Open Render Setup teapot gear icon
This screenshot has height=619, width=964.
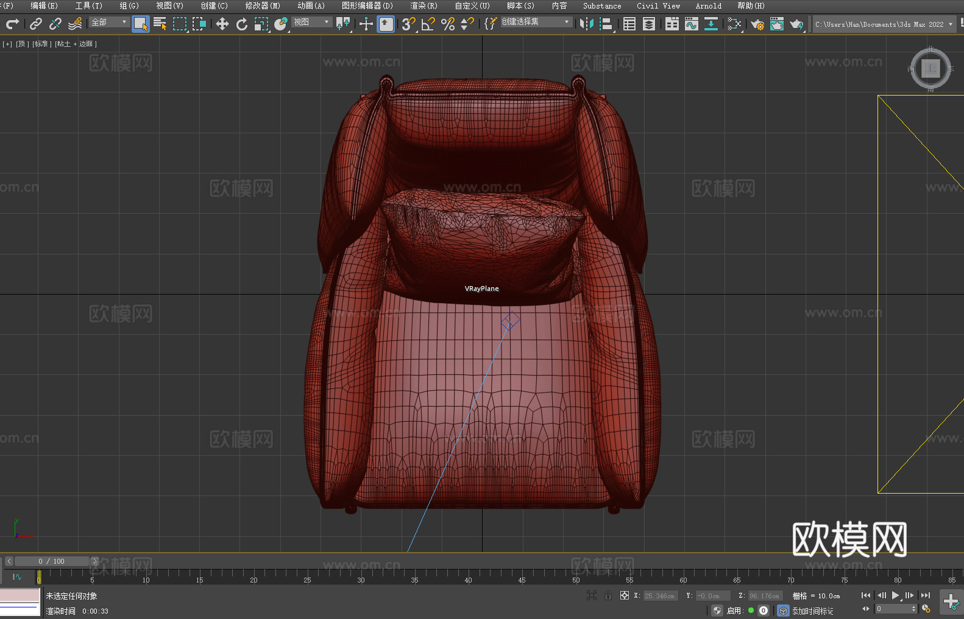coord(757,24)
